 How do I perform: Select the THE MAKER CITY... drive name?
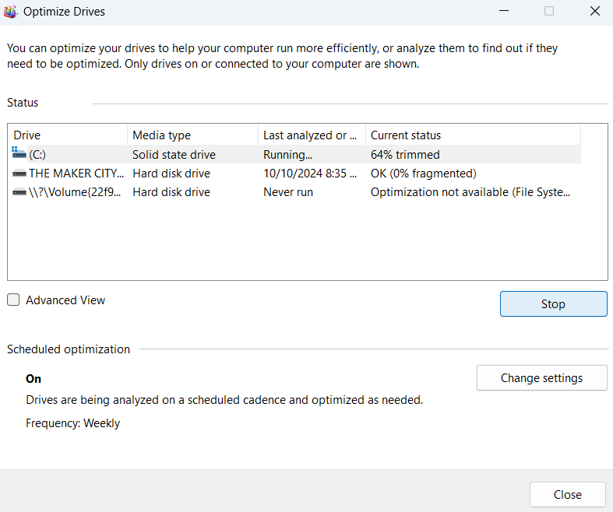(76, 174)
